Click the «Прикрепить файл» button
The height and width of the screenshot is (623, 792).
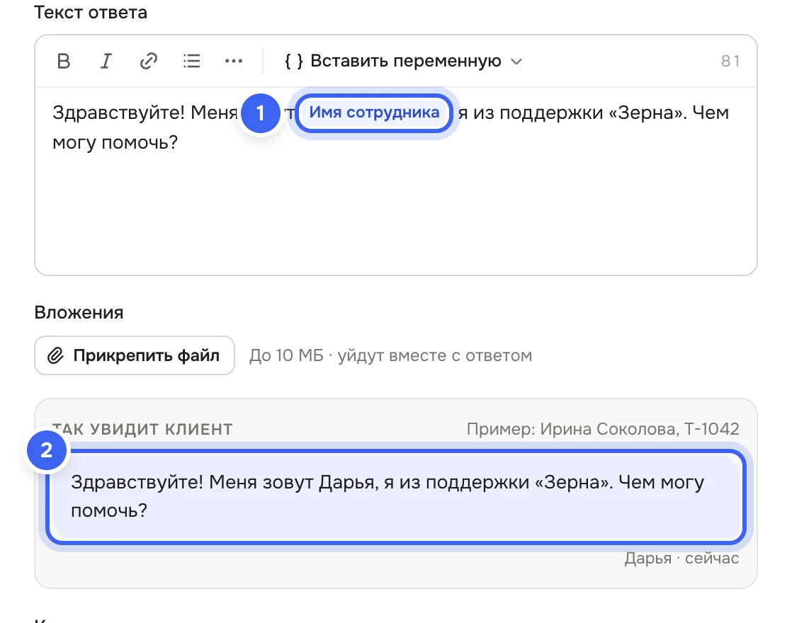(135, 355)
